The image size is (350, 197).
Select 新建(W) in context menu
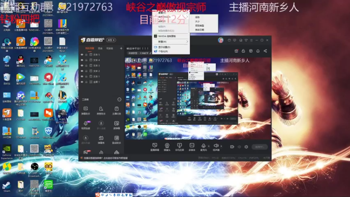point(171,42)
